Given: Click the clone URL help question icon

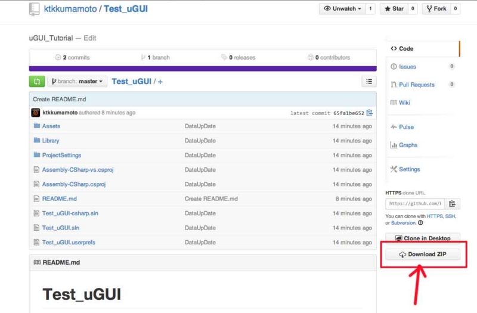Looking at the screenshot, I should (420, 222).
